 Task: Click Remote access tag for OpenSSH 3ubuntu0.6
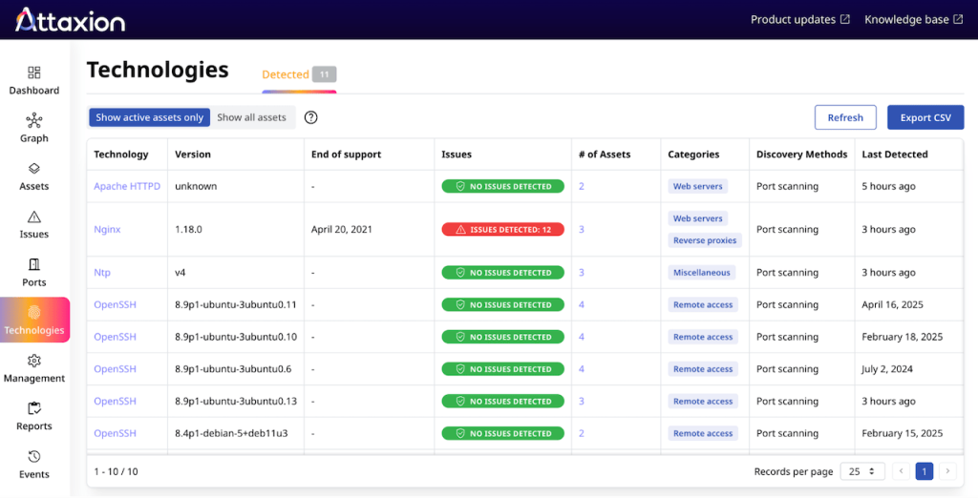[x=703, y=369]
